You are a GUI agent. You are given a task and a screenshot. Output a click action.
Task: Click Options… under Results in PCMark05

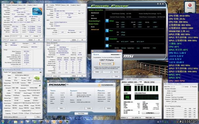109,108
